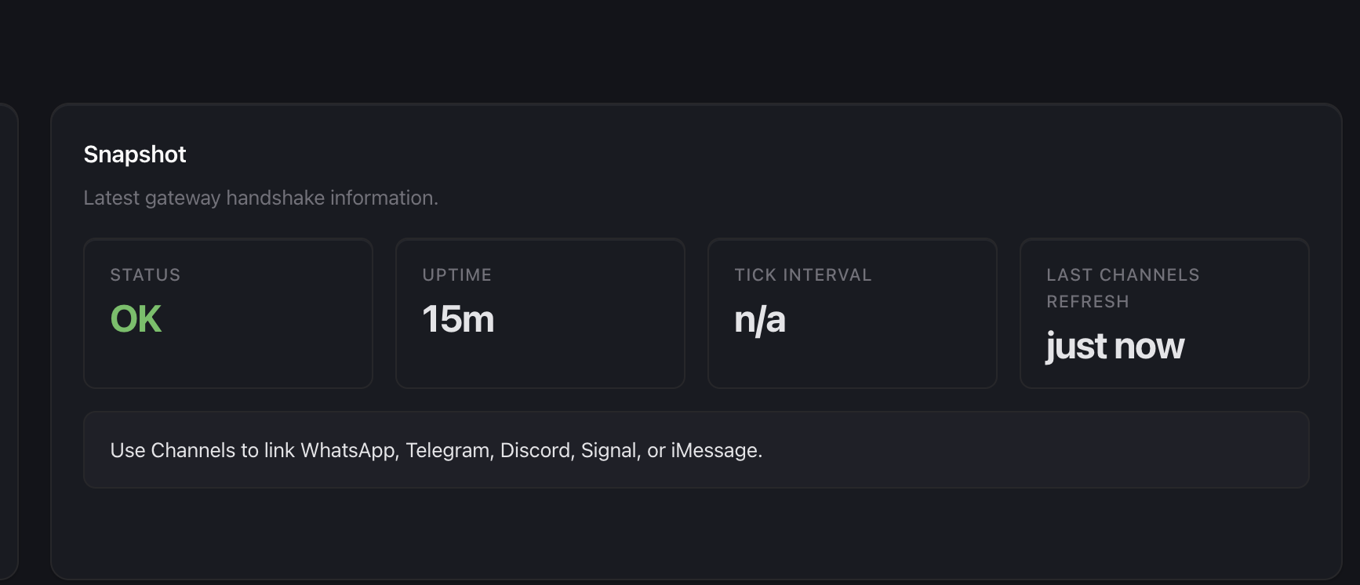Screen dimensions: 1360x585
Task: Click the STATUS label
Action: click(145, 275)
